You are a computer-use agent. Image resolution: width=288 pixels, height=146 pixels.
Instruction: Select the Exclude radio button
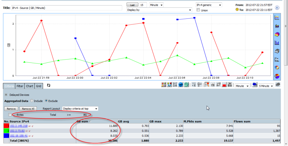point(46,101)
